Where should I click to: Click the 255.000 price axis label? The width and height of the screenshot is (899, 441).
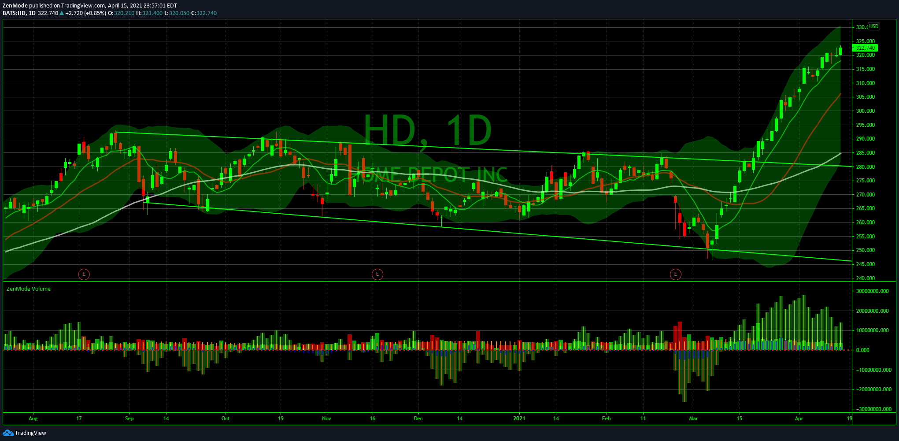(866, 237)
